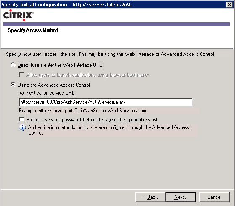Screen dimensions: 235x206
Task: Click the Specify Access Method heading
Action: coord(33,30)
